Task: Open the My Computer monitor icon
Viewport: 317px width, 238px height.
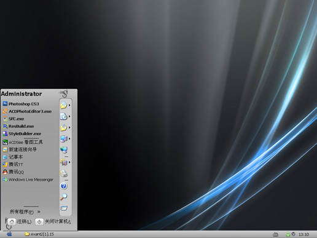Action: (64, 139)
